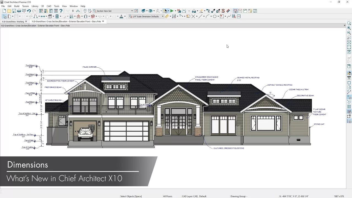The width and height of the screenshot is (352, 198).
Task: Click the garage door in the elevation
Action: pyautogui.click(x=126, y=131)
